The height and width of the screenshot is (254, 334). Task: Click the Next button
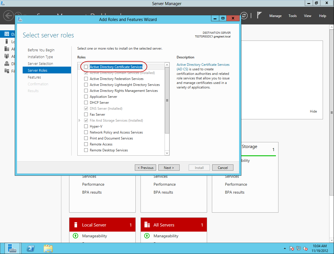click(169, 168)
